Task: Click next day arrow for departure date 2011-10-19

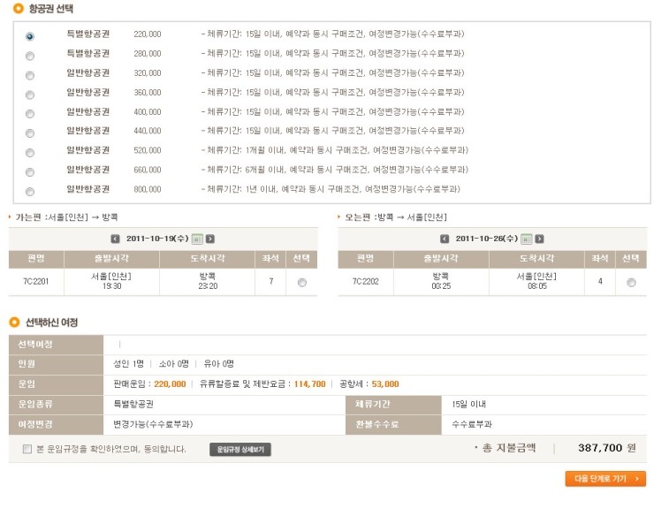Action: [210, 239]
